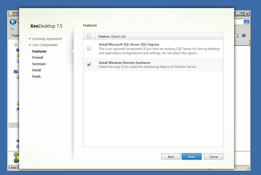
Task: Toggle Explorer preview pane icon
Action: tap(236, 35)
